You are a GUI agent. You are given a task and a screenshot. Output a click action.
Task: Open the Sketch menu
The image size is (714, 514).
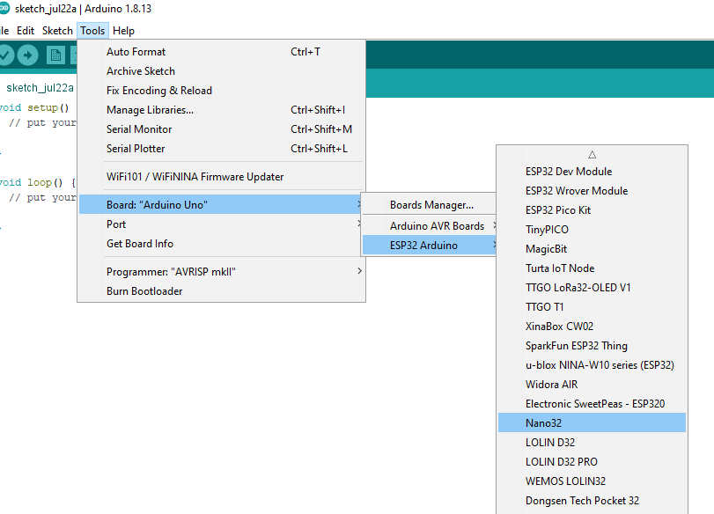point(57,31)
